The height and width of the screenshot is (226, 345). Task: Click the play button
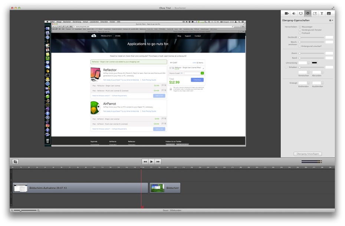click(x=151, y=162)
